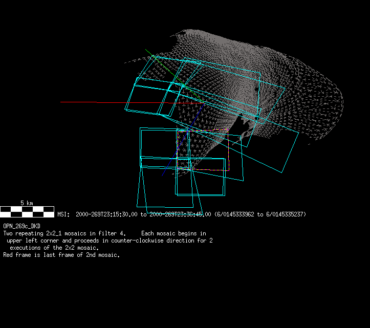370x328 pixels.
Task: Click the MSI time range text
Action: click(182, 214)
